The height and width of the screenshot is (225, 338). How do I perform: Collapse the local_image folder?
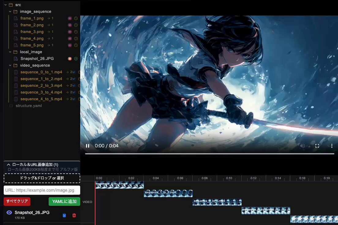(10, 52)
